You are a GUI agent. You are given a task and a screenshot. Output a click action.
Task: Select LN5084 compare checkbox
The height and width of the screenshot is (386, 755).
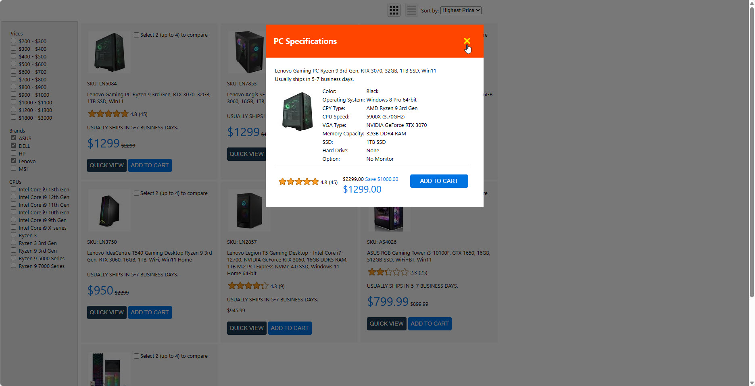pyautogui.click(x=137, y=35)
